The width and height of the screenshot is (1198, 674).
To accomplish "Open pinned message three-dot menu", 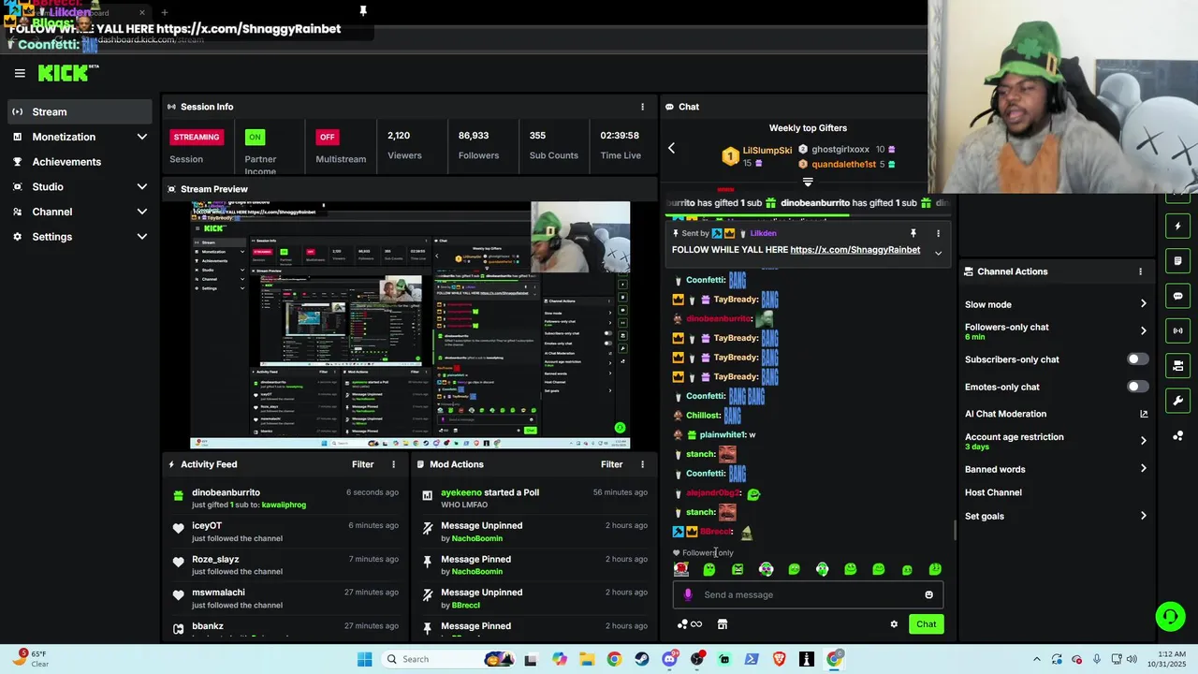I will [x=938, y=233].
